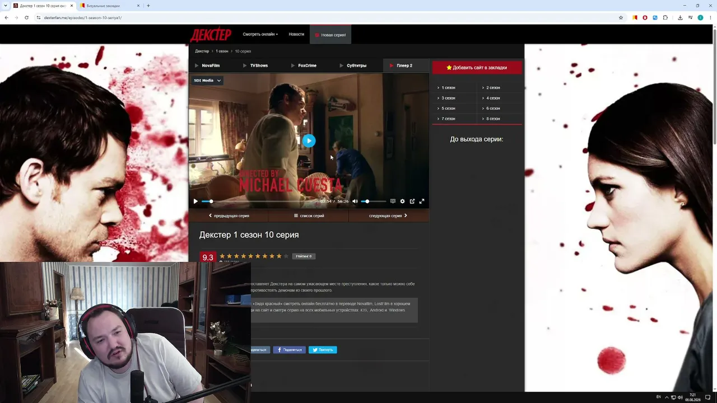Enter fullscreen with the expand icon
This screenshot has width=717, height=403.
(422, 201)
